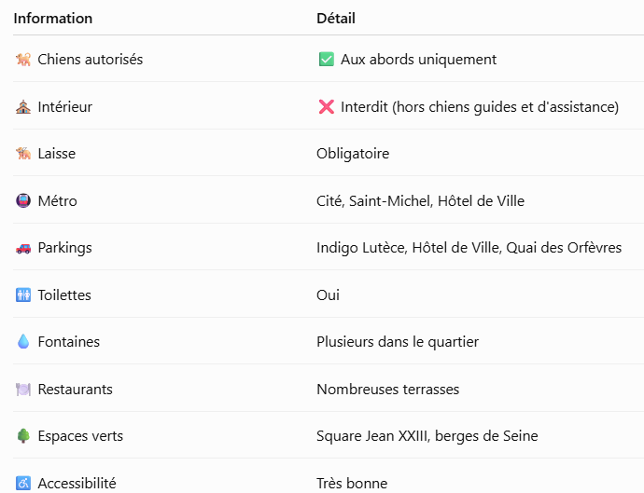The width and height of the screenshot is (644, 493).
Task: Click the metro train icon
Action: coord(23,200)
